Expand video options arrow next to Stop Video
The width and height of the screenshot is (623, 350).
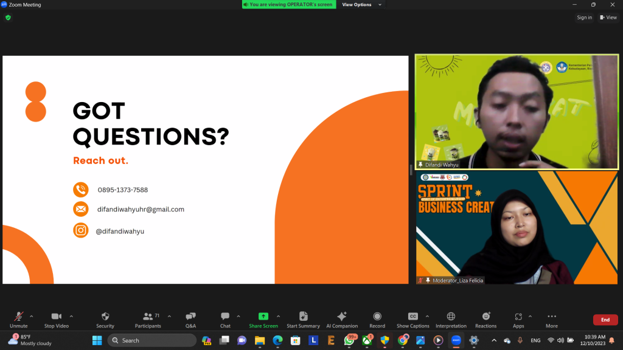(72, 316)
